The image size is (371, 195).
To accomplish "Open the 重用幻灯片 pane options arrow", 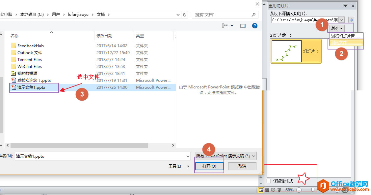I will pyautogui.click(x=345, y=6).
